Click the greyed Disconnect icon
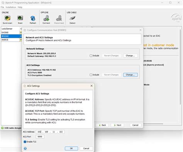The image size is (183, 152). coord(59,20)
